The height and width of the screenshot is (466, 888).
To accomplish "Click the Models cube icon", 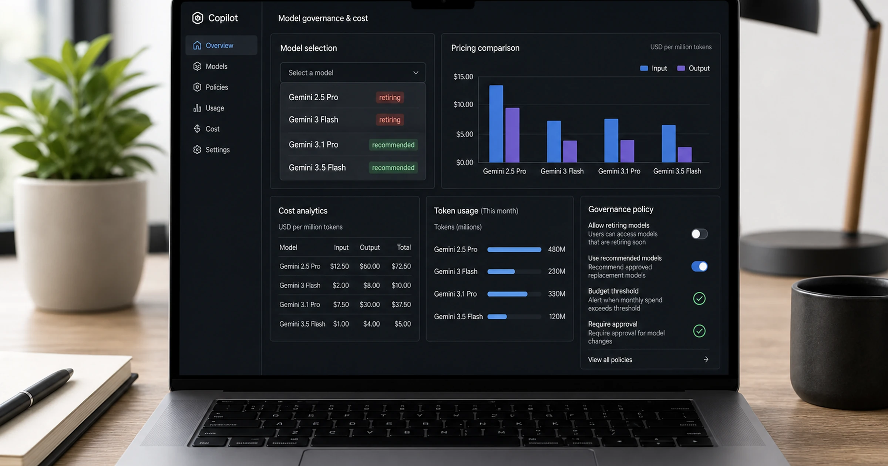I will pos(197,66).
